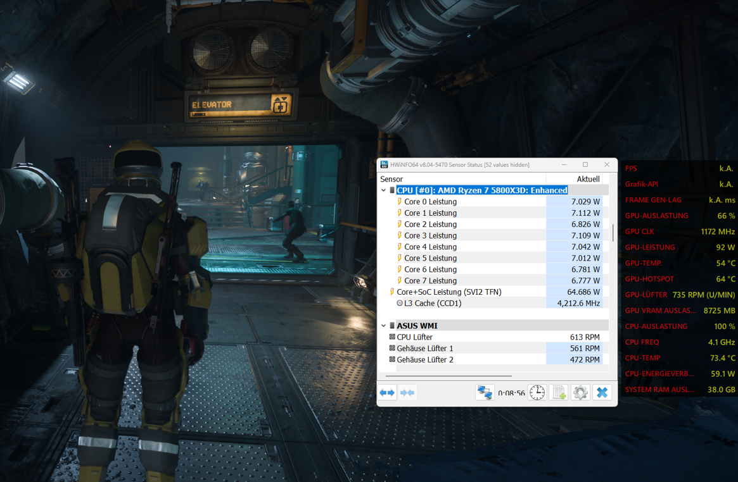Click the Sensor column header
This screenshot has width=738, height=482.
click(x=391, y=179)
